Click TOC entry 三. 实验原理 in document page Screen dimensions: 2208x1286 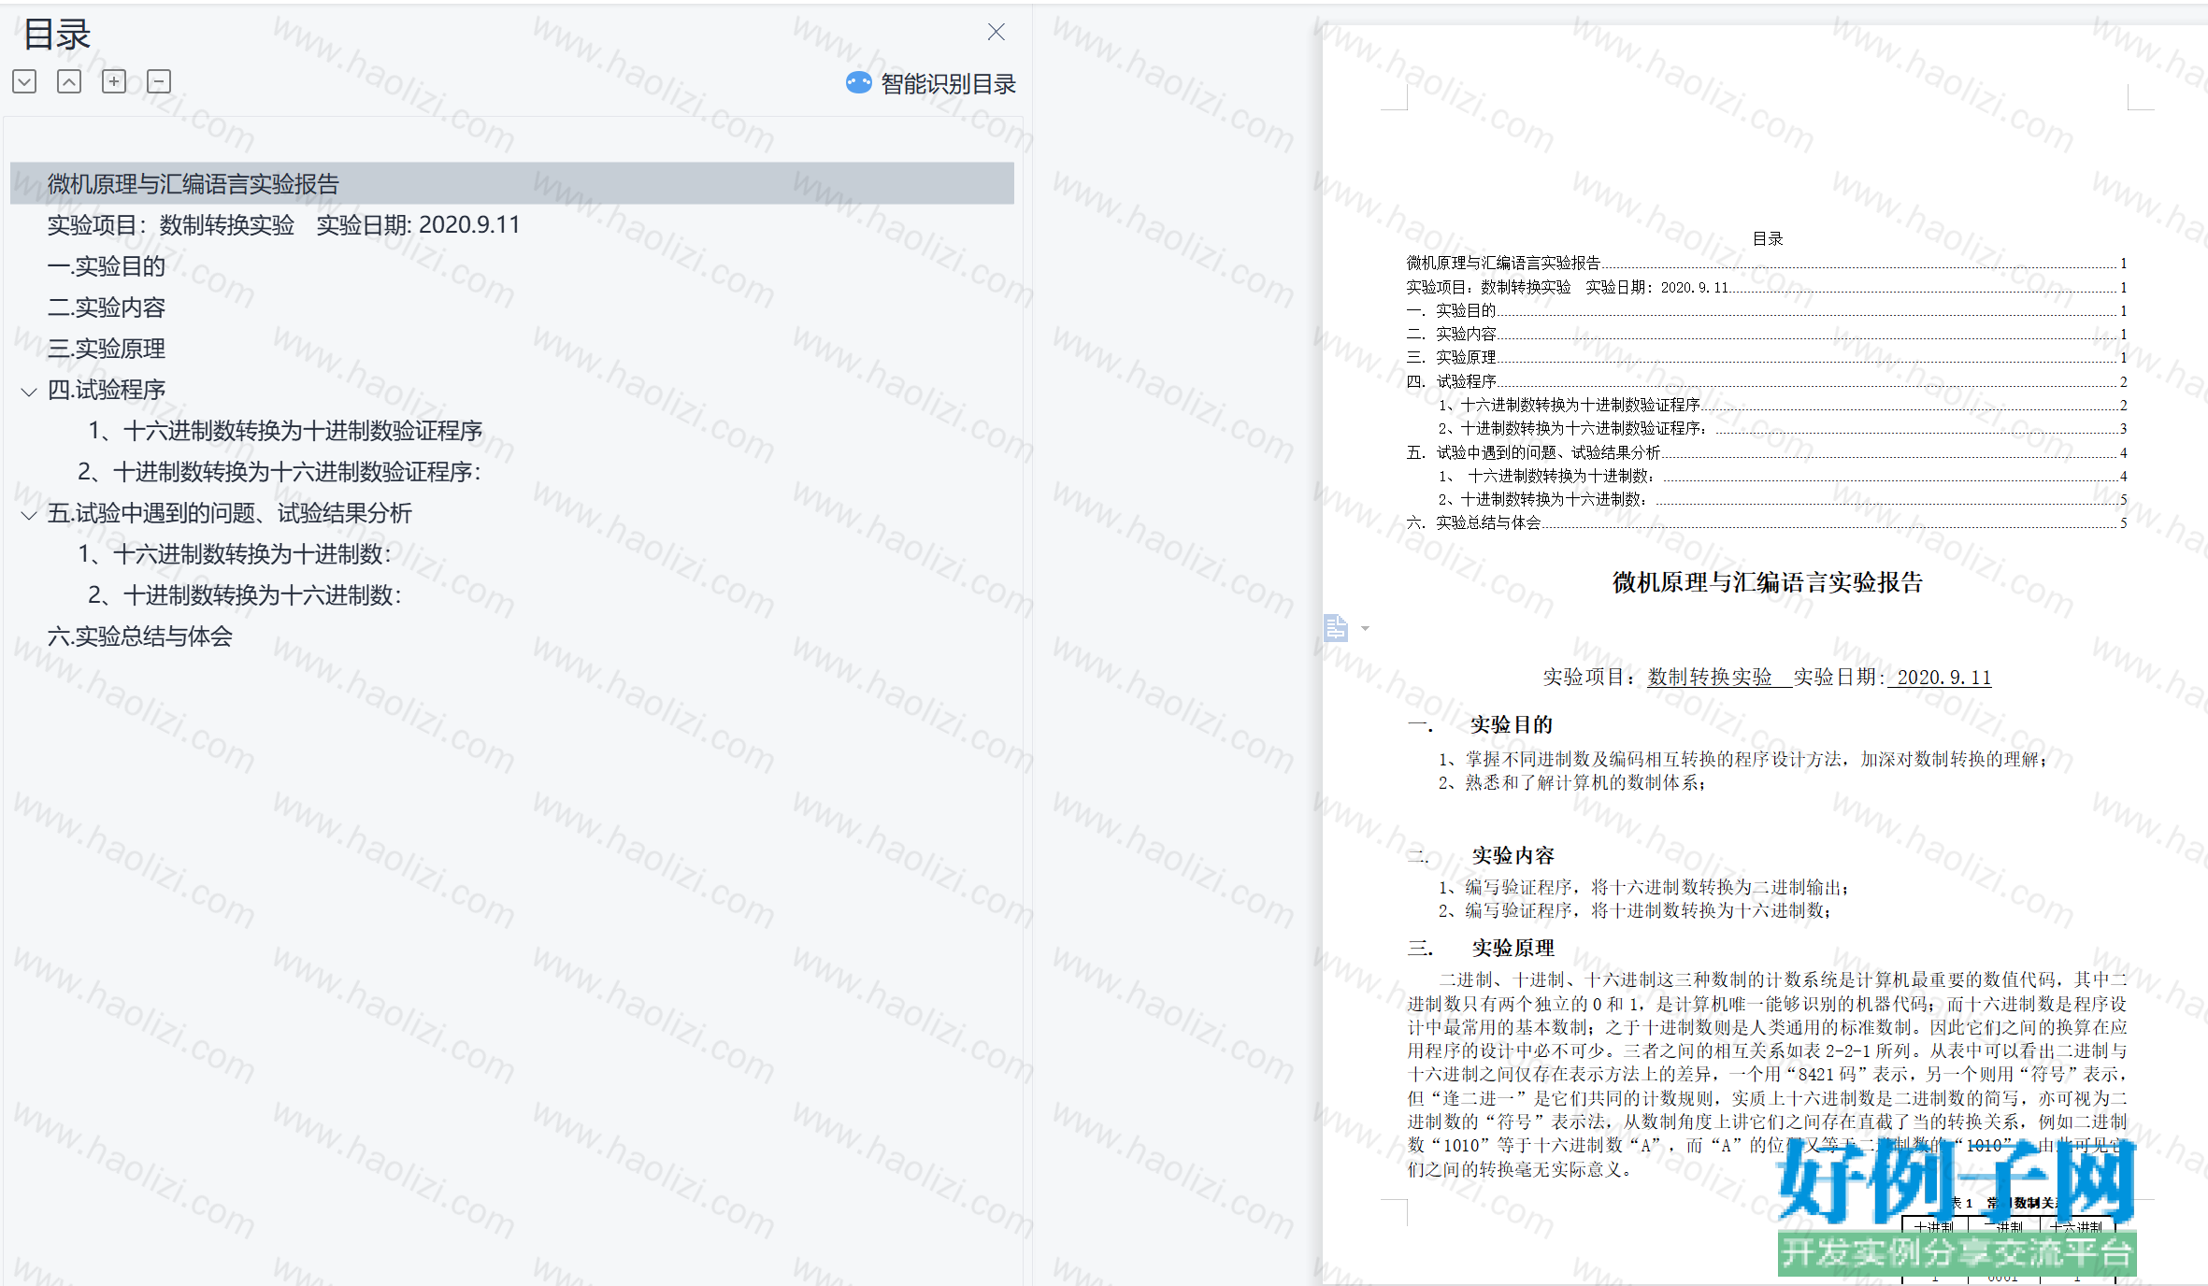pyautogui.click(x=1767, y=357)
